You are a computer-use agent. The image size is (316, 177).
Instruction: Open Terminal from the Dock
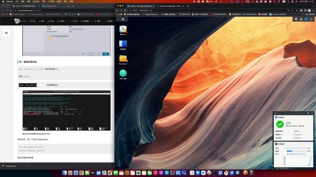pyautogui.click(x=215, y=173)
